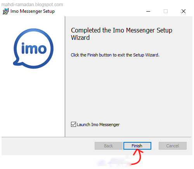Click the greyed-out Back button
The image size is (194, 169).
[x=109, y=146]
